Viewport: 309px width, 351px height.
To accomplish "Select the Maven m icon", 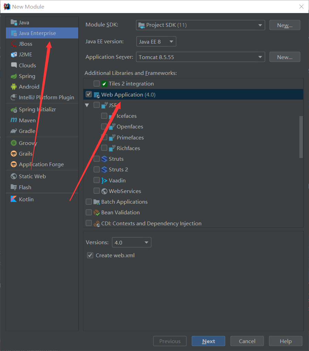I will click(14, 120).
